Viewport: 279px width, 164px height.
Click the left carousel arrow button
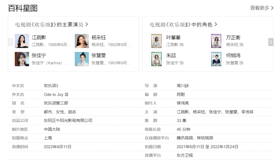pyautogui.click(x=10, y=42)
